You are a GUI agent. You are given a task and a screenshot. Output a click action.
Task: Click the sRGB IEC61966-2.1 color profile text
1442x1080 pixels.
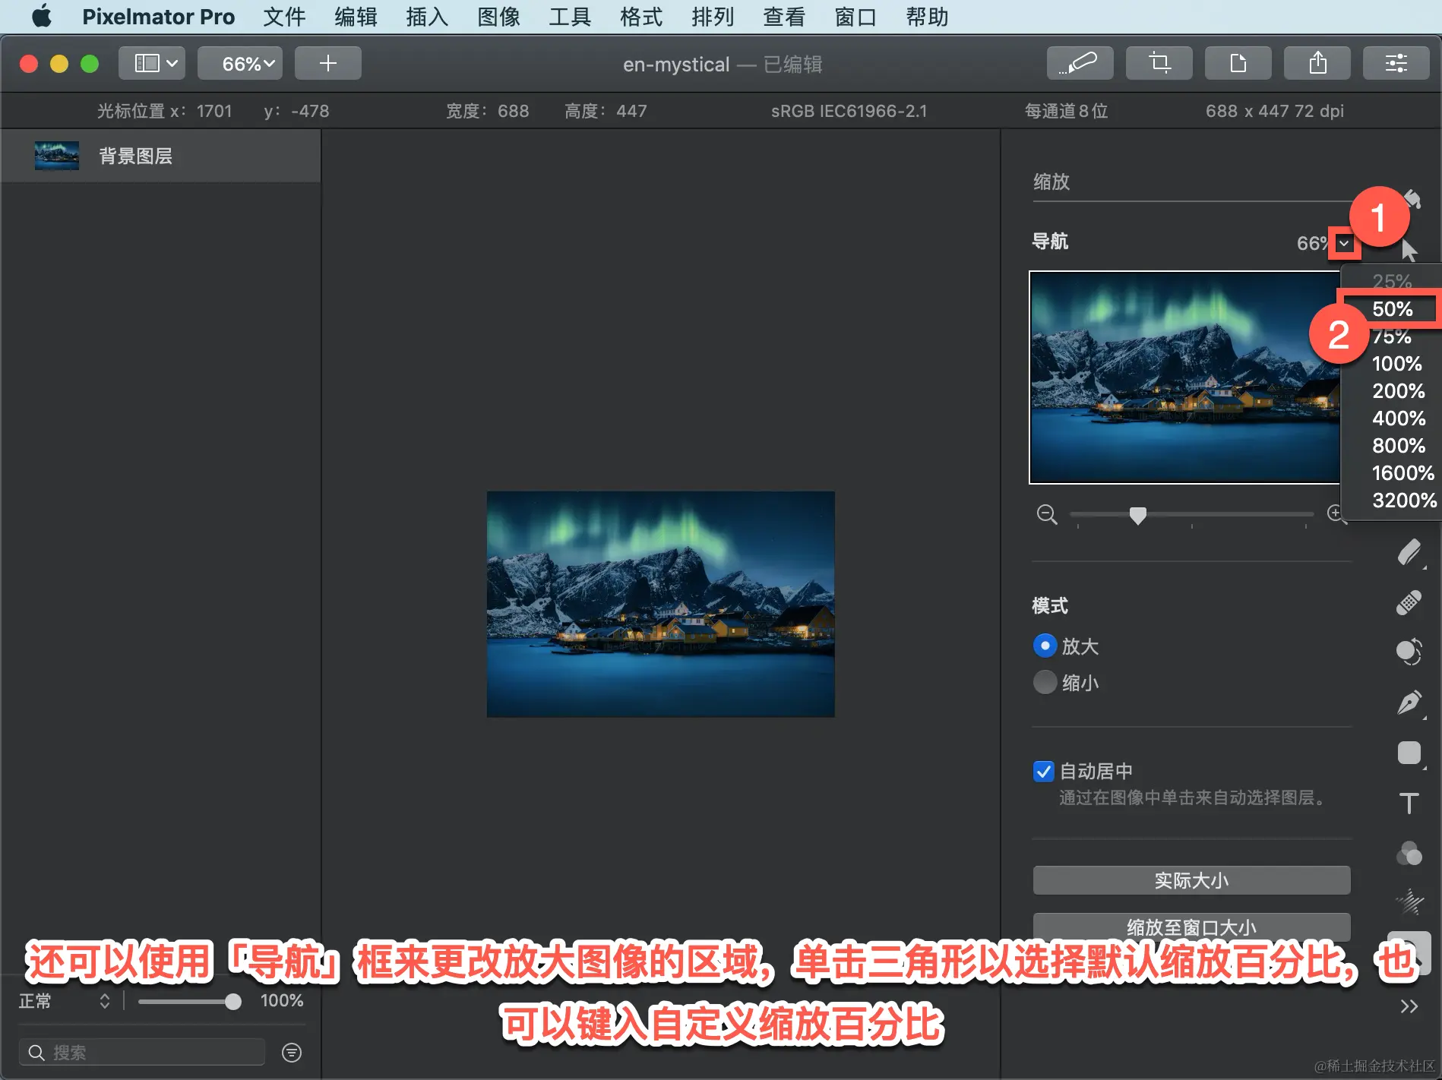[x=849, y=111]
